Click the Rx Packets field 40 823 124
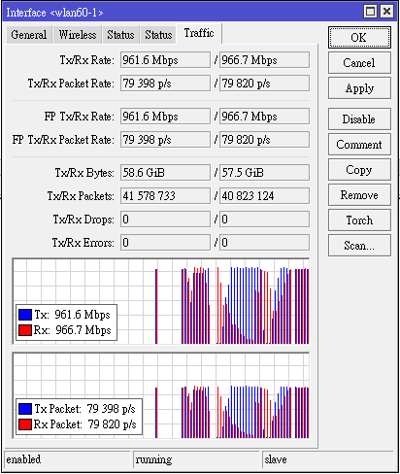400x474 pixels. [264, 196]
